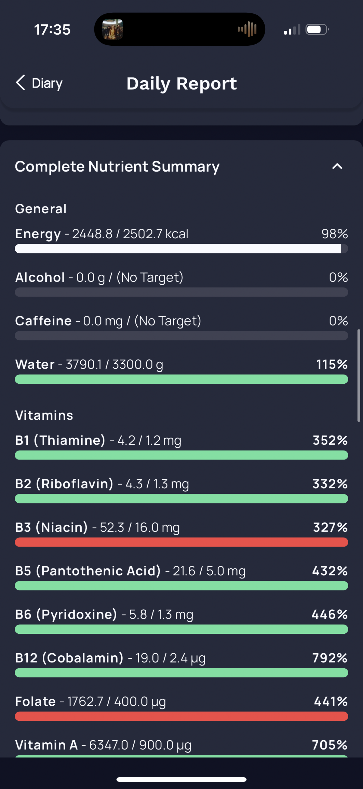Tap the Vitamin A entry
Screen dimensions: 363x789
(181, 747)
